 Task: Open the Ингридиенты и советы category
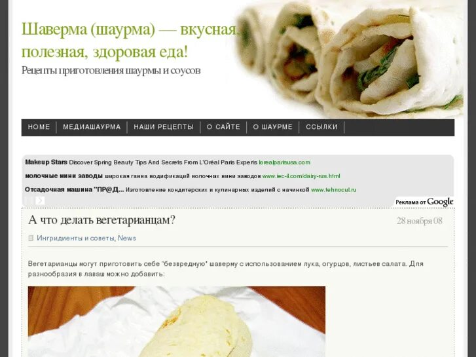[x=75, y=238]
